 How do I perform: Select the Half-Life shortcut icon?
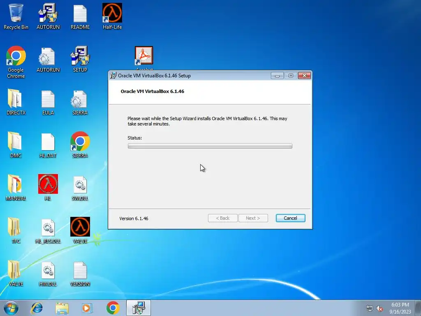point(112,16)
